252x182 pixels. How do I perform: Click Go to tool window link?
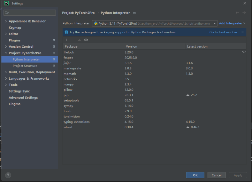point(223,32)
